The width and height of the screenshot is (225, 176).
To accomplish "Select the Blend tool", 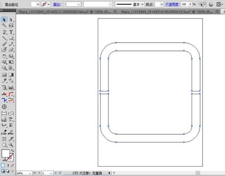I will tap(11, 80).
